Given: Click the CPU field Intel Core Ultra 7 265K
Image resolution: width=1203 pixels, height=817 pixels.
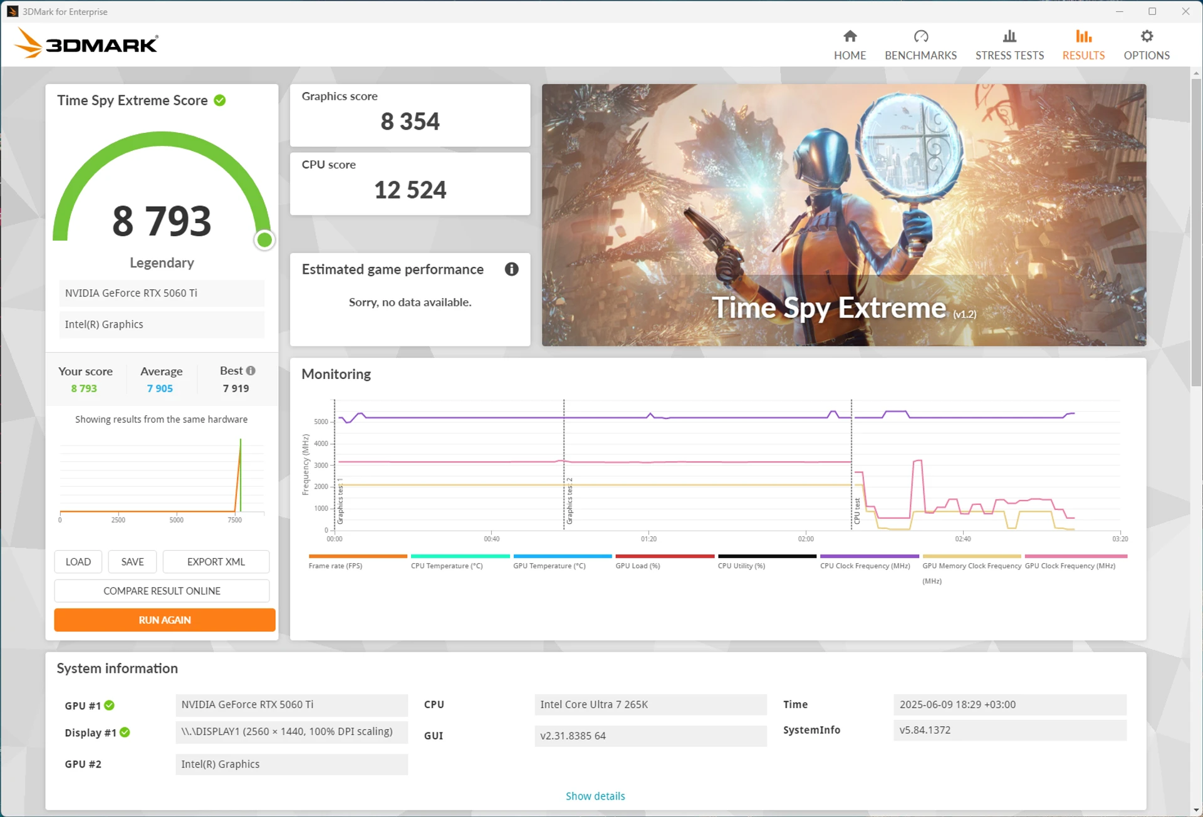Looking at the screenshot, I should click(650, 705).
